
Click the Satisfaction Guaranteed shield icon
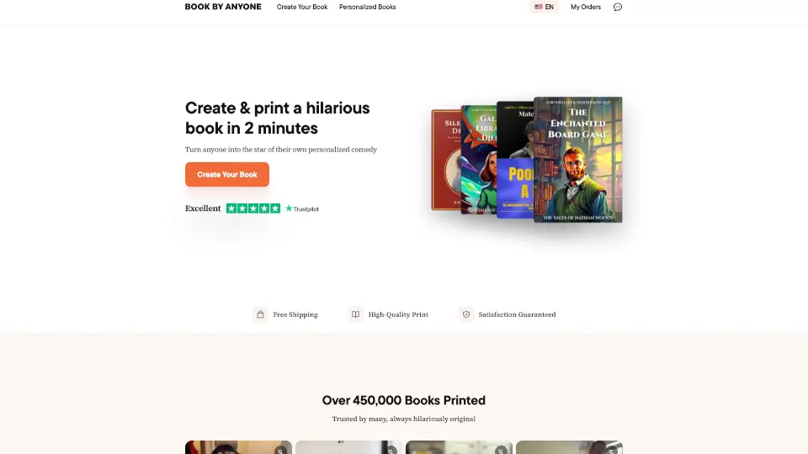(x=465, y=314)
